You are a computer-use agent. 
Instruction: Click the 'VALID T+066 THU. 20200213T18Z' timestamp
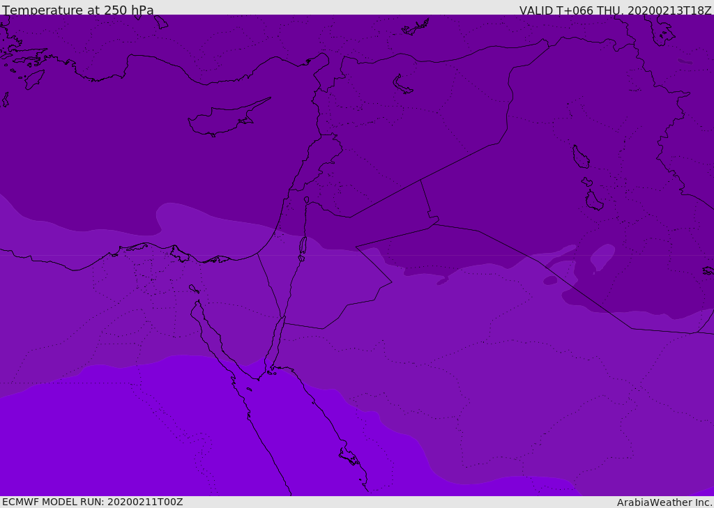[x=615, y=10]
